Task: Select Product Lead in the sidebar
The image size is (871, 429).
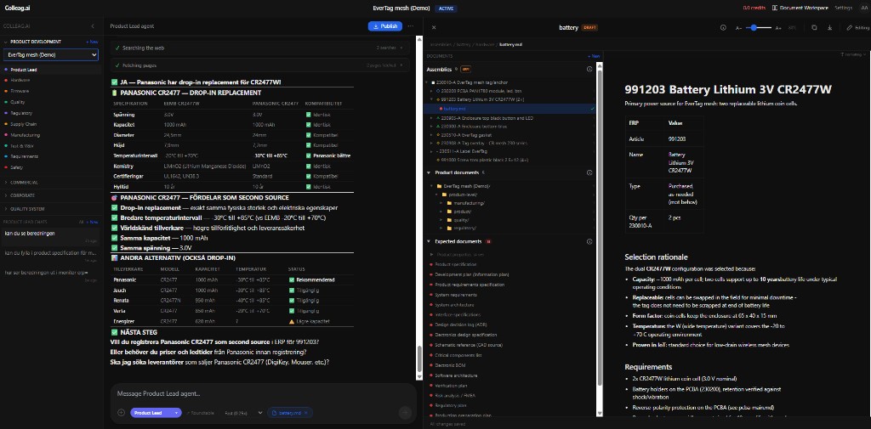Action: coord(24,70)
